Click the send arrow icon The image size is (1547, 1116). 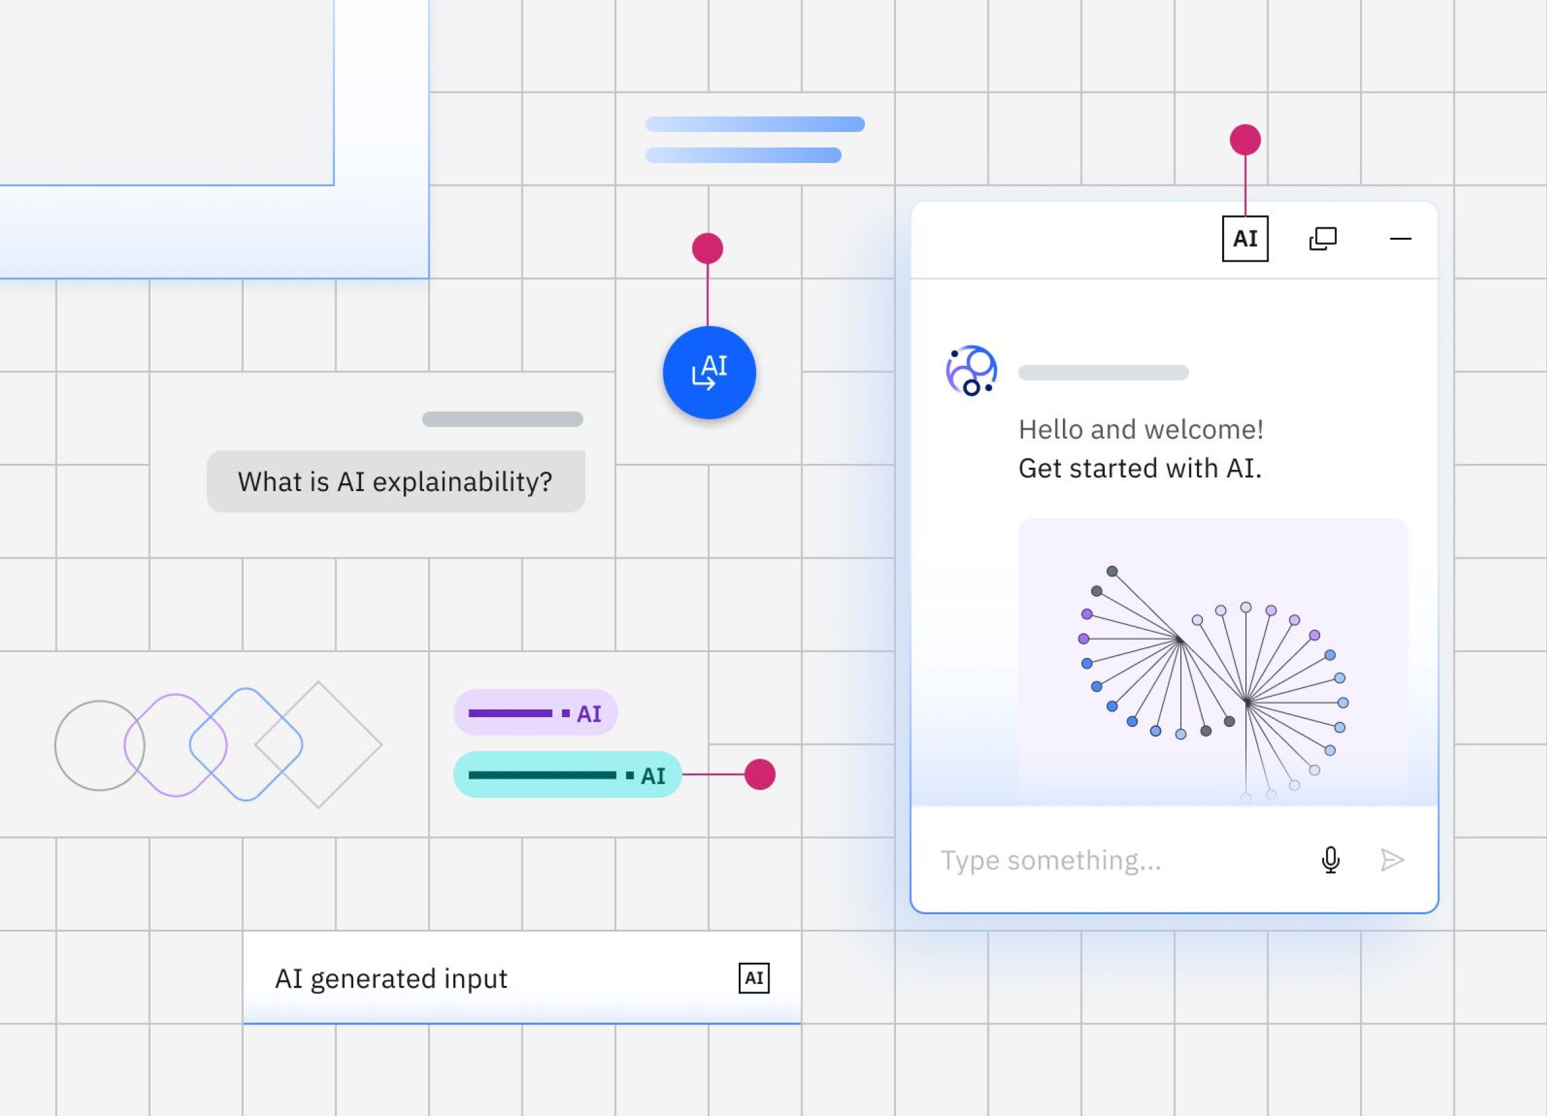[x=1392, y=860]
